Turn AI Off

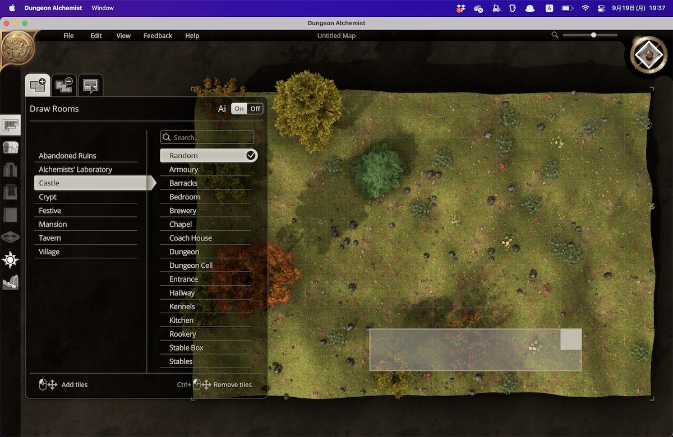click(255, 109)
